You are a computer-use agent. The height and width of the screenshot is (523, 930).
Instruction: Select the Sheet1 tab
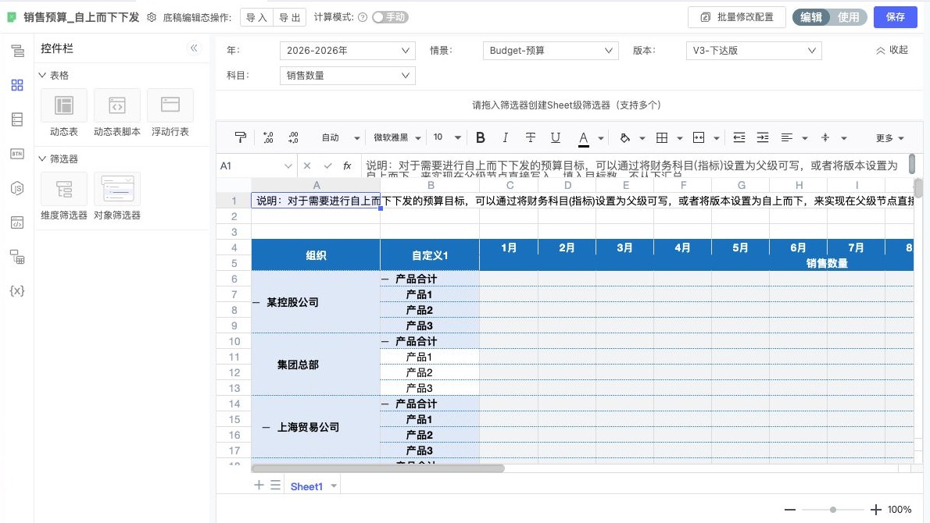(x=306, y=486)
